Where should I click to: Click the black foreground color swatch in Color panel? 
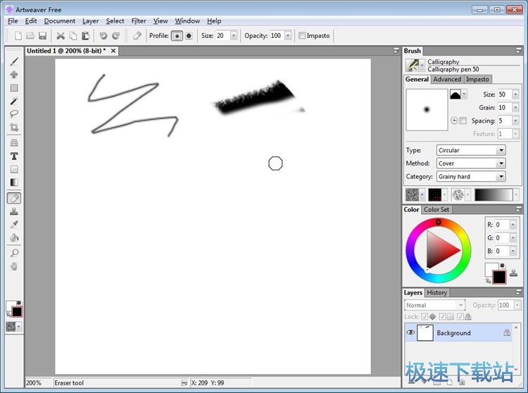(499, 277)
